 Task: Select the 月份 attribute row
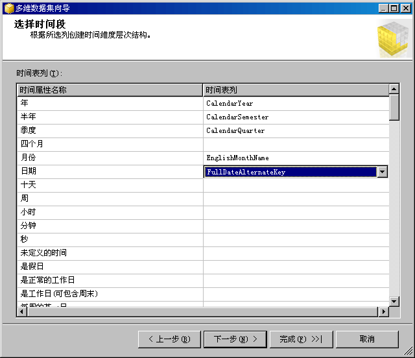(110, 158)
